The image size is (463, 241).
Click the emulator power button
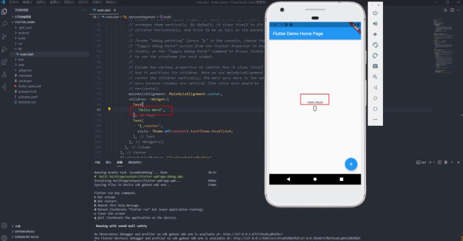[375, 13]
